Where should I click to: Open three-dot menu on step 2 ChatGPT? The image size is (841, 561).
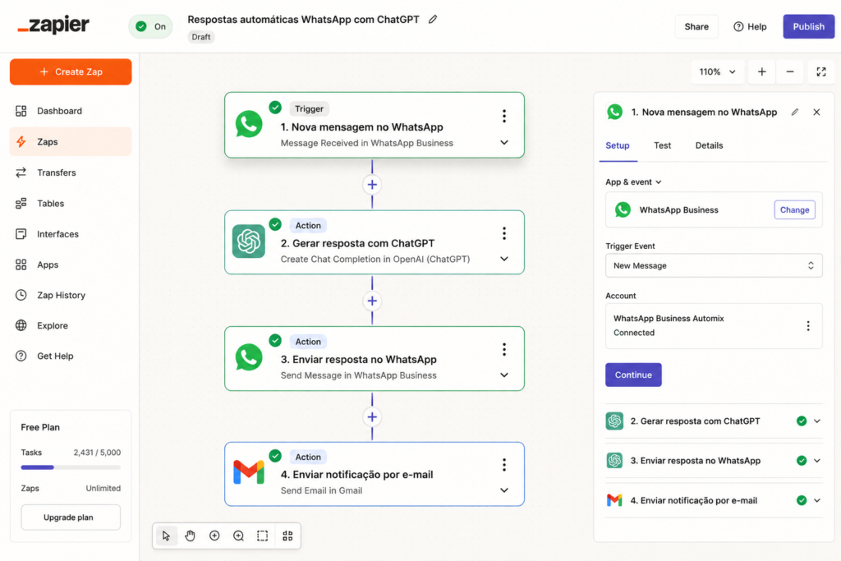point(504,233)
